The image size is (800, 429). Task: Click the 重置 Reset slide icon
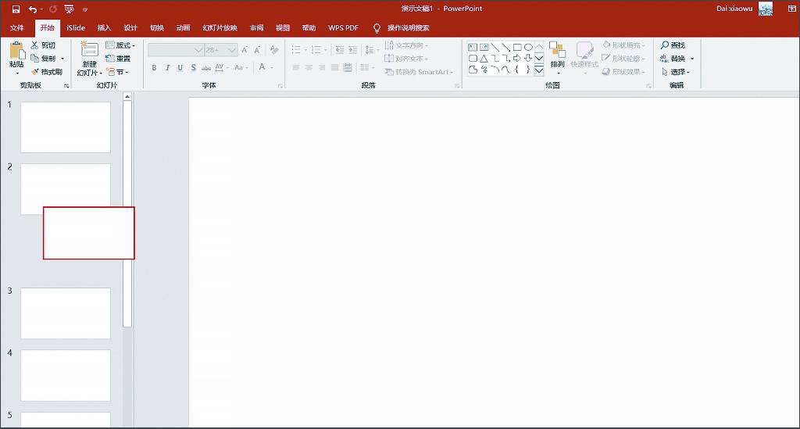[109, 59]
